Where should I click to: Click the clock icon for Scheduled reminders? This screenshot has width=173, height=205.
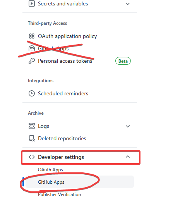(32, 93)
